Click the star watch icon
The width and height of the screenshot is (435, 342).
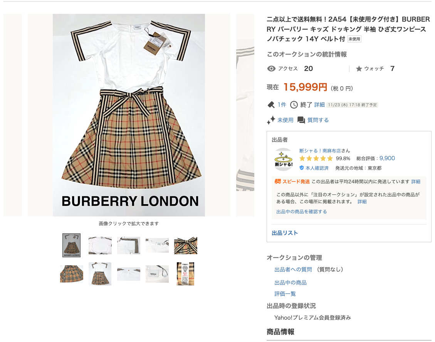pyautogui.click(x=359, y=69)
